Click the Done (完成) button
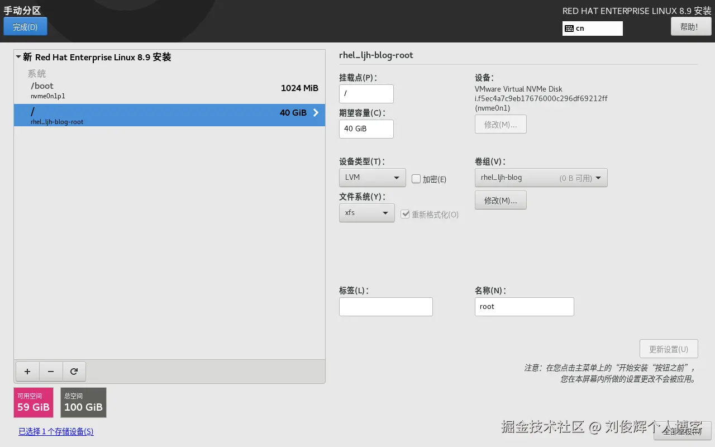The image size is (715, 447). click(25, 27)
